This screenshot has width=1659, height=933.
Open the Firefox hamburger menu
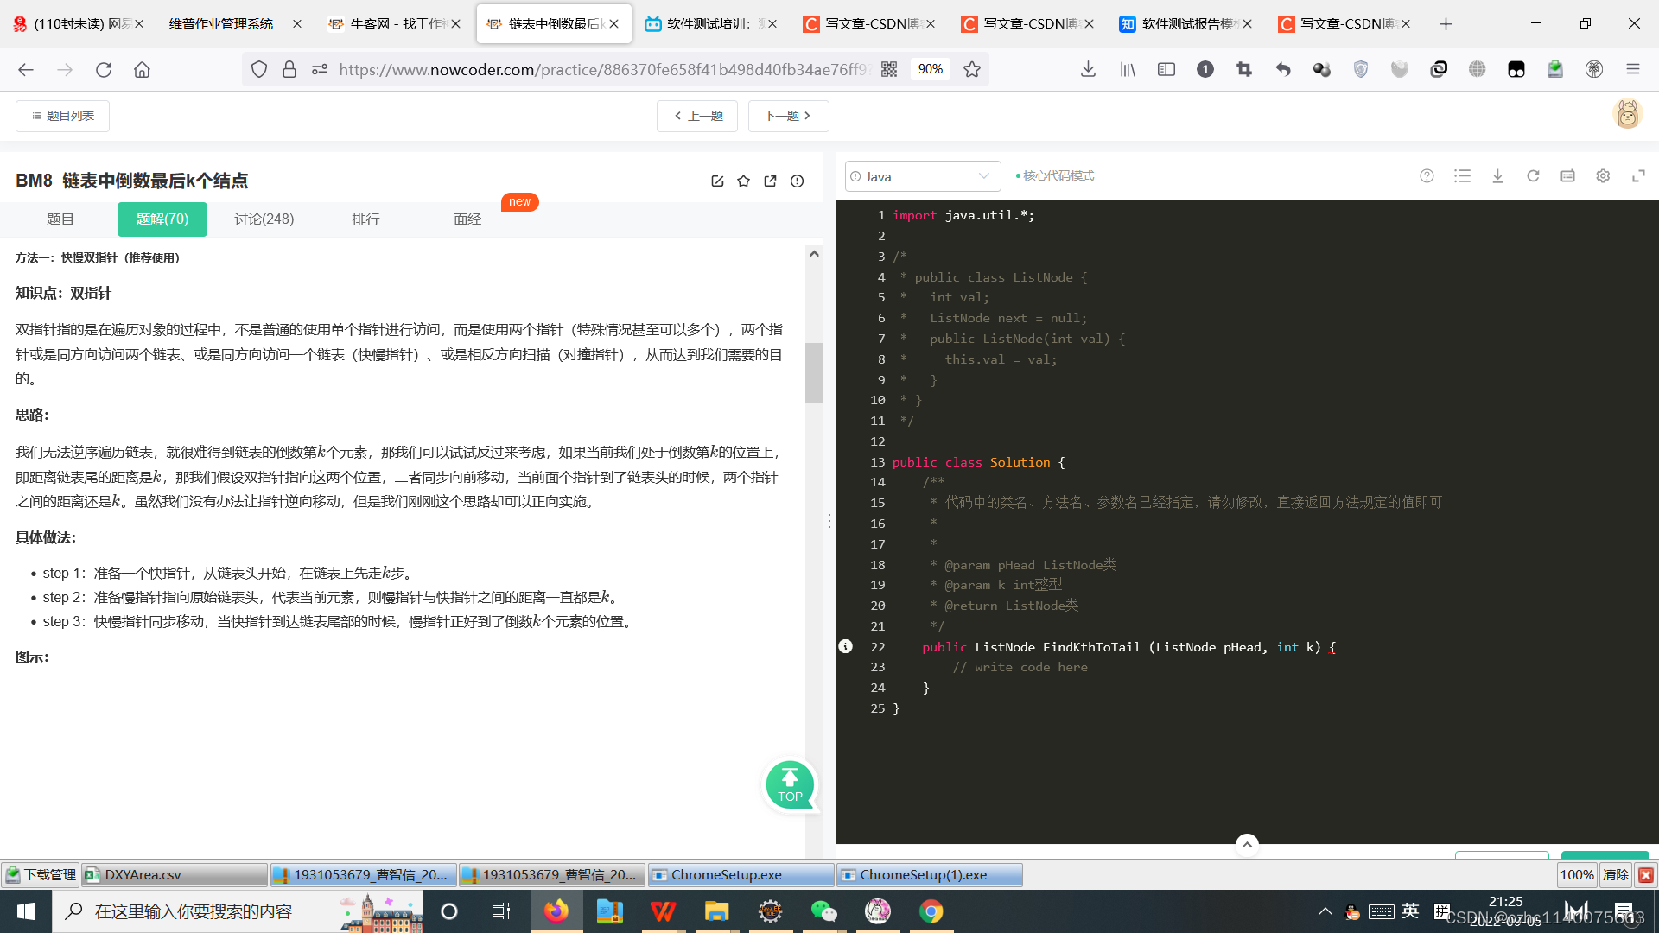coord(1634,69)
